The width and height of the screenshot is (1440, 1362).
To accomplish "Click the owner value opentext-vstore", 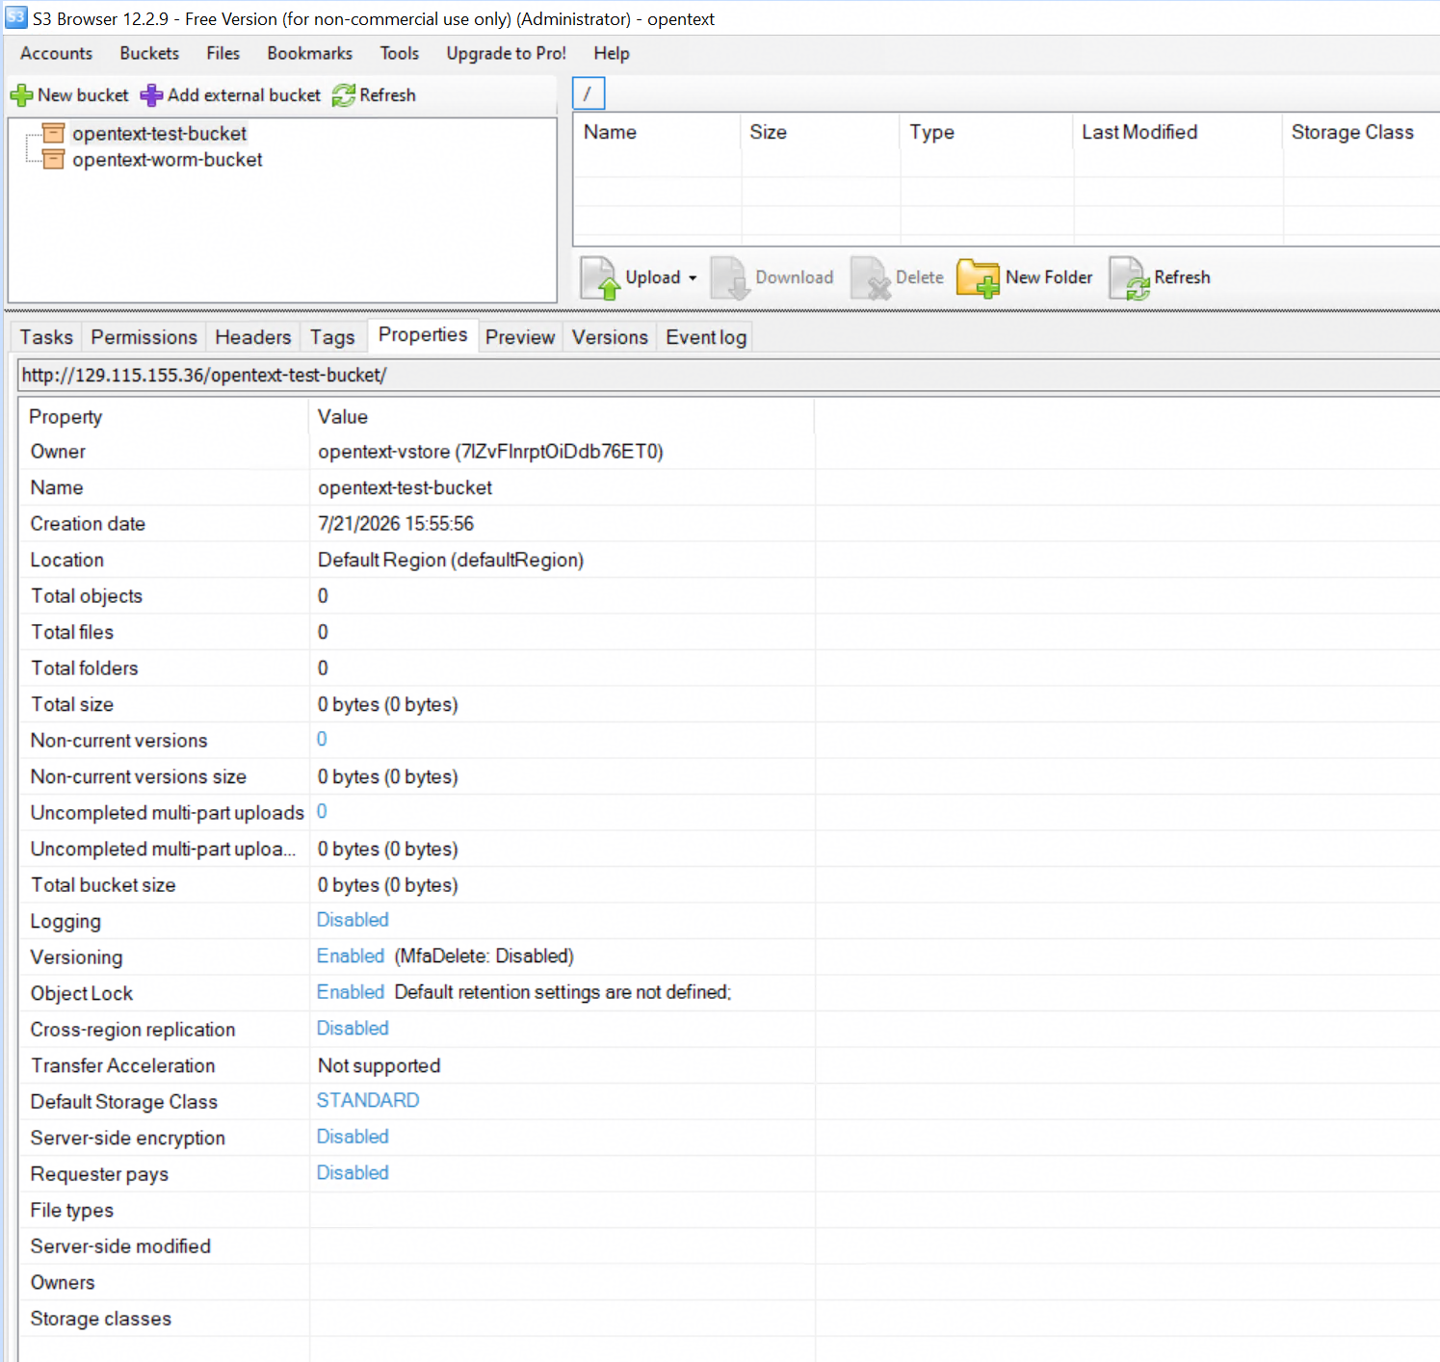I will 490,452.
